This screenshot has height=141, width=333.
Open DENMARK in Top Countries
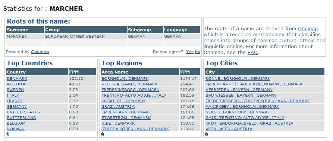[17, 79]
